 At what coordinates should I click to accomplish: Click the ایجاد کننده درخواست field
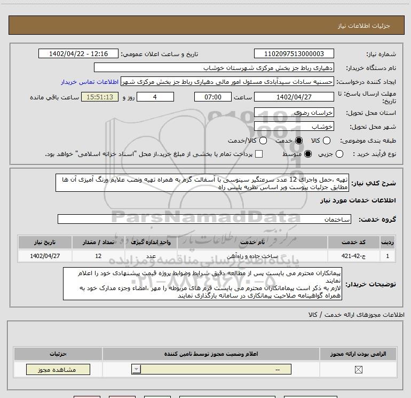point(227,82)
